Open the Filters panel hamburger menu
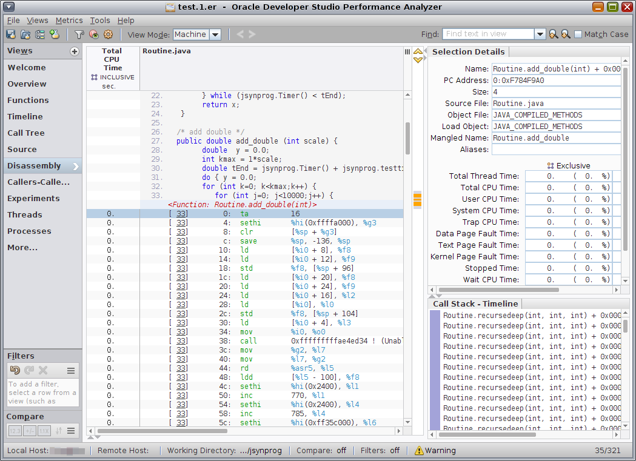Screen dimensions: 636x461 click(71, 370)
